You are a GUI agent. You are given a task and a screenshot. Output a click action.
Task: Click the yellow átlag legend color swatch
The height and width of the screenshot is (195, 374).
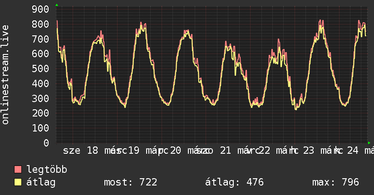[18, 182]
